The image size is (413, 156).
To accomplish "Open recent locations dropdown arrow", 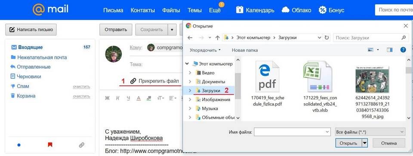I will pos(210,38).
